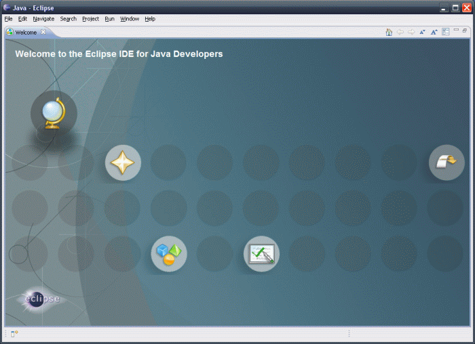
Task: Go to Workbench via arrow icon
Action: [446, 163]
